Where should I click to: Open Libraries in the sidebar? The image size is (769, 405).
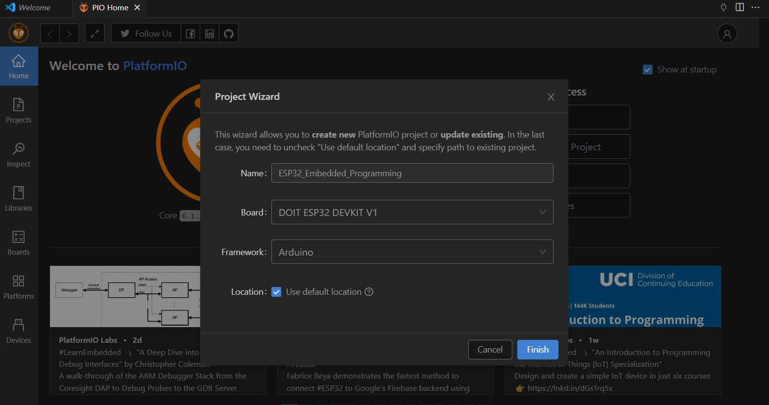(x=19, y=199)
